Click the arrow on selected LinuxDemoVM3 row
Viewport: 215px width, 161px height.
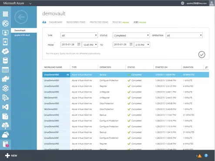(x=67, y=75)
